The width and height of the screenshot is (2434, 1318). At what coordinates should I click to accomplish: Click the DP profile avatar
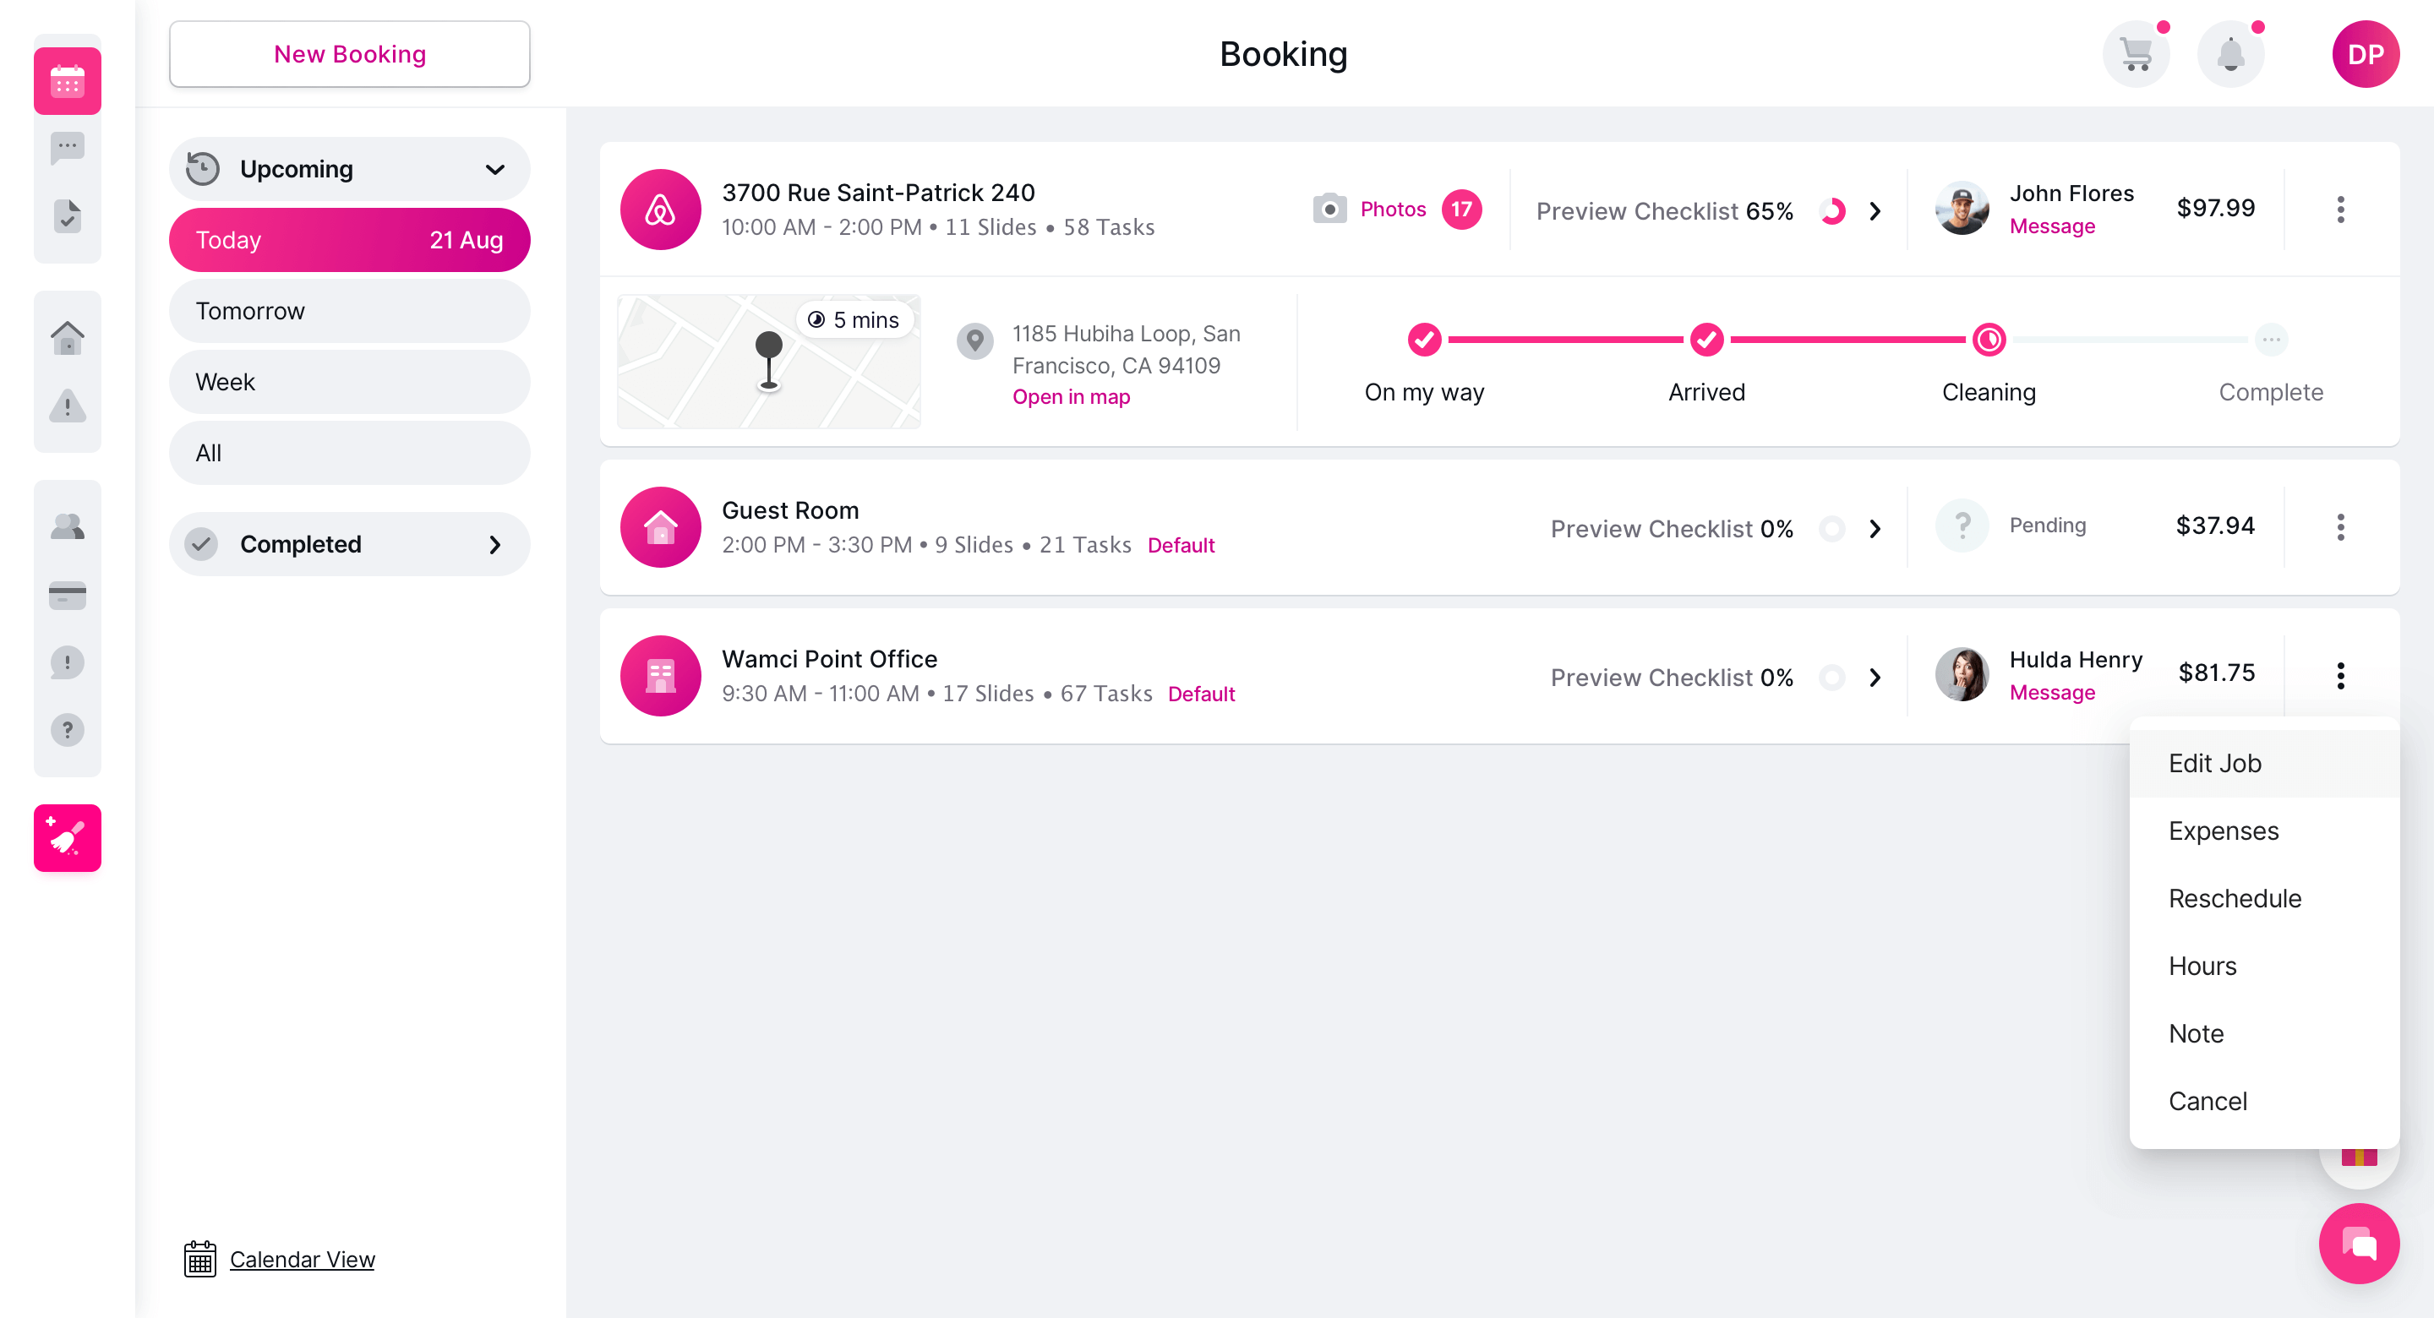click(2365, 54)
